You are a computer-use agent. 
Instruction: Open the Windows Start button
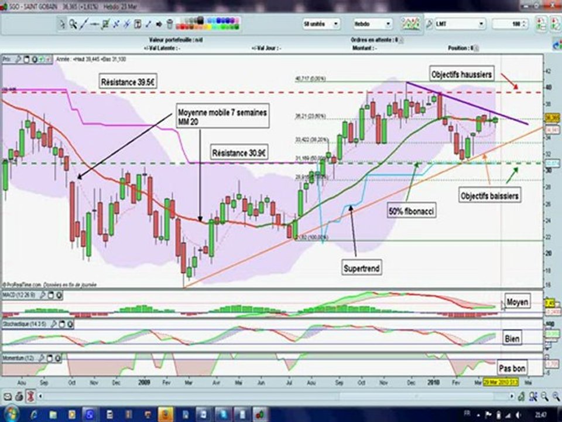coord(11,414)
